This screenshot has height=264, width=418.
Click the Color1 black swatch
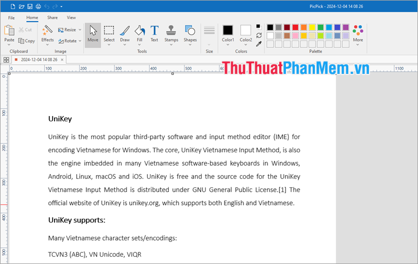pos(227,30)
